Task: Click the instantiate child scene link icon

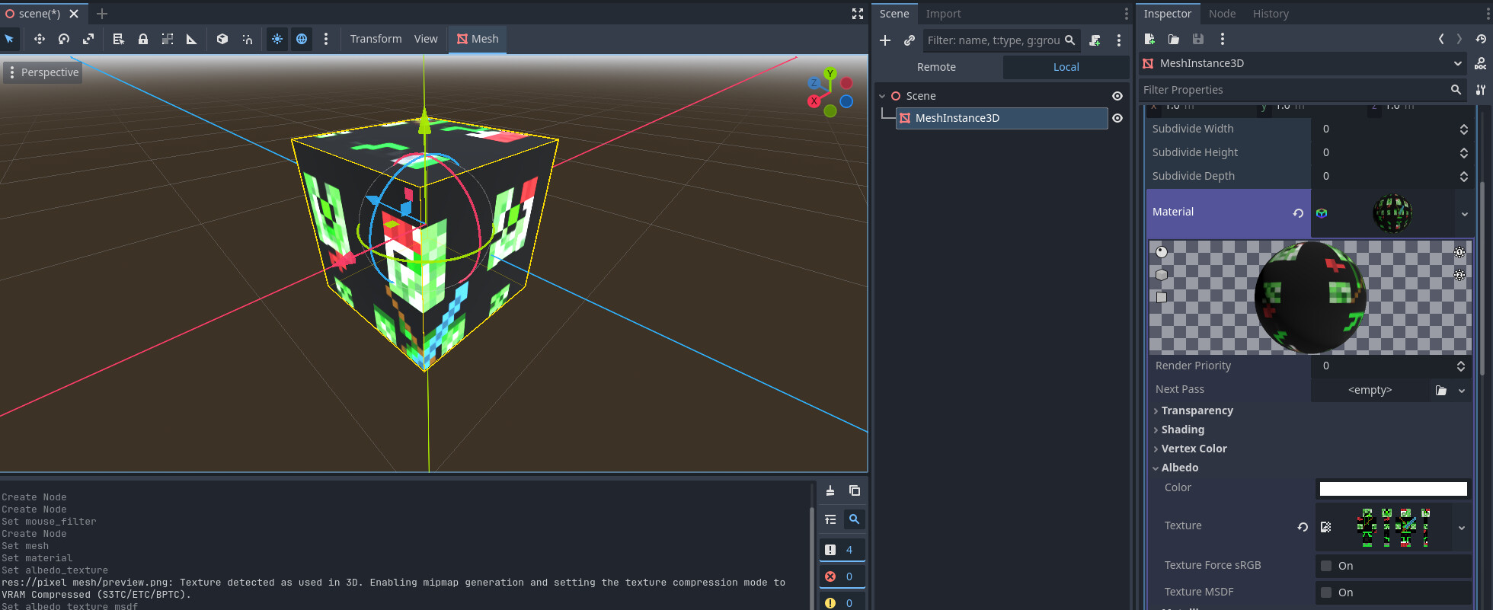Action: [x=909, y=40]
